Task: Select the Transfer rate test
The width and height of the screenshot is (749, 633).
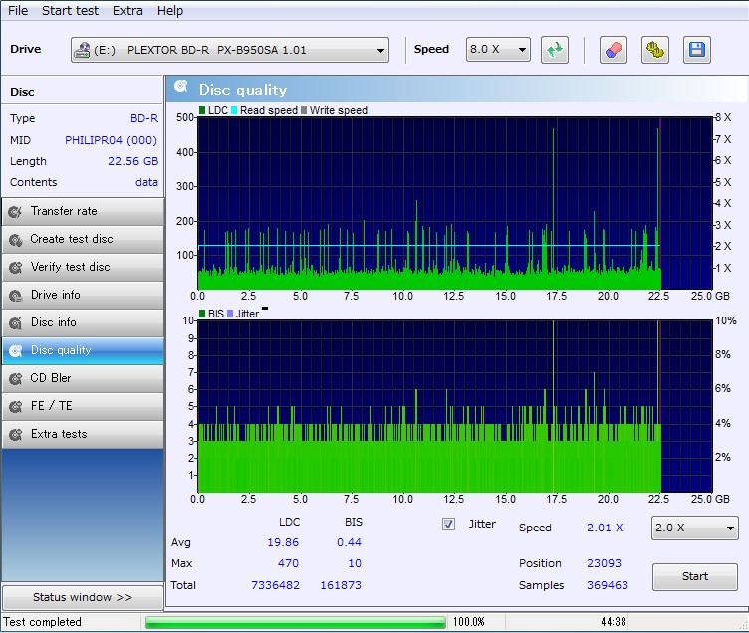Action: (x=83, y=211)
